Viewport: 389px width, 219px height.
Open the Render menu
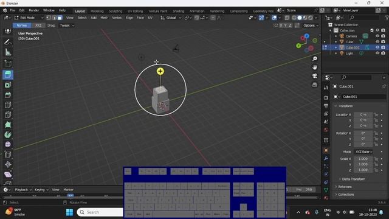coord(34,10)
